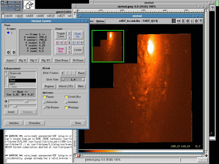Viewport: 219px width, 164px height.
Task: Clear the frame with Clear Frame
Action: tap(62, 60)
